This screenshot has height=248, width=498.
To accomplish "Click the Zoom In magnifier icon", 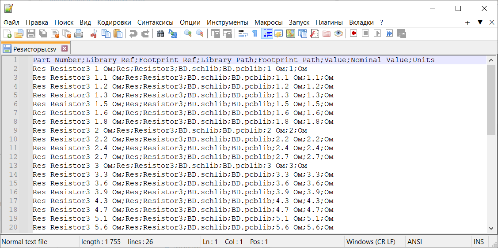I will [188, 33].
